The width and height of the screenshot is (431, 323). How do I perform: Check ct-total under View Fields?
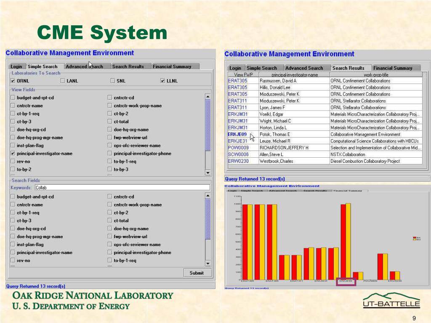pyautogui.click(x=110, y=122)
